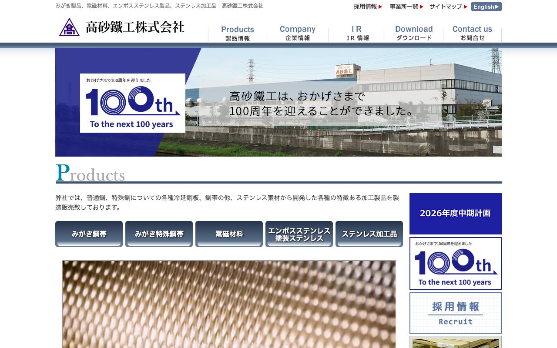Image resolution: width=557 pixels, height=348 pixels.
Task: Select the 電磁材料 product category
Action: pos(228,233)
